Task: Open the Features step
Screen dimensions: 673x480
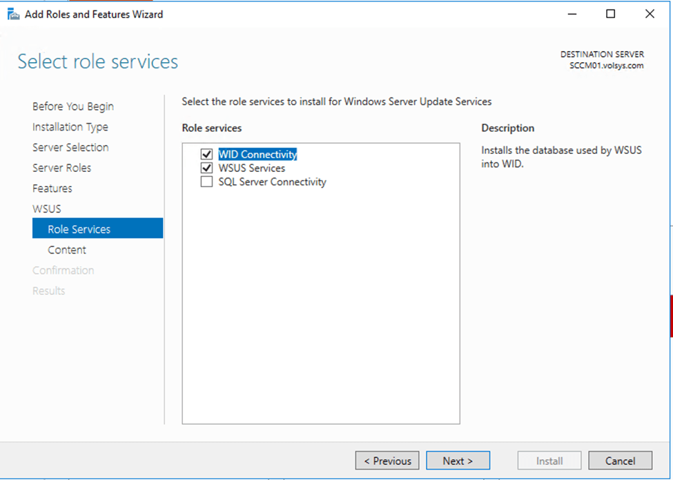Action: (x=52, y=189)
